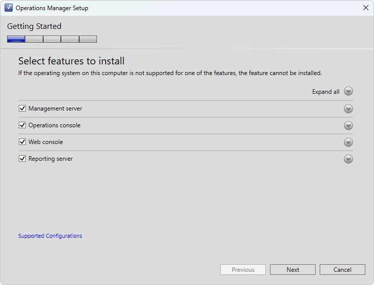Click the Cancel button
The width and height of the screenshot is (374, 285).
coord(342,269)
